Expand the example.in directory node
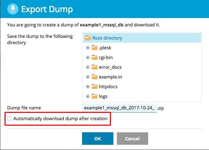The height and width of the screenshot is (150, 209). pos(88,77)
